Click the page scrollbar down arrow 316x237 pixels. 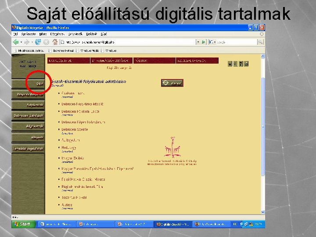click(x=263, y=212)
